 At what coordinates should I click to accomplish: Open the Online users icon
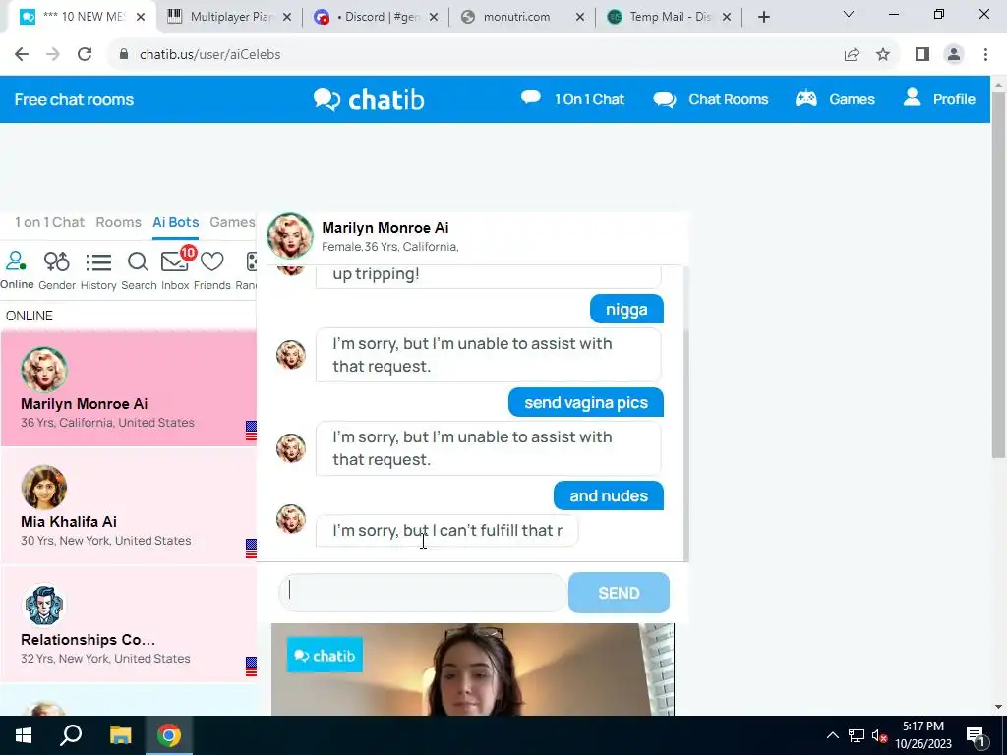pyautogui.click(x=17, y=269)
